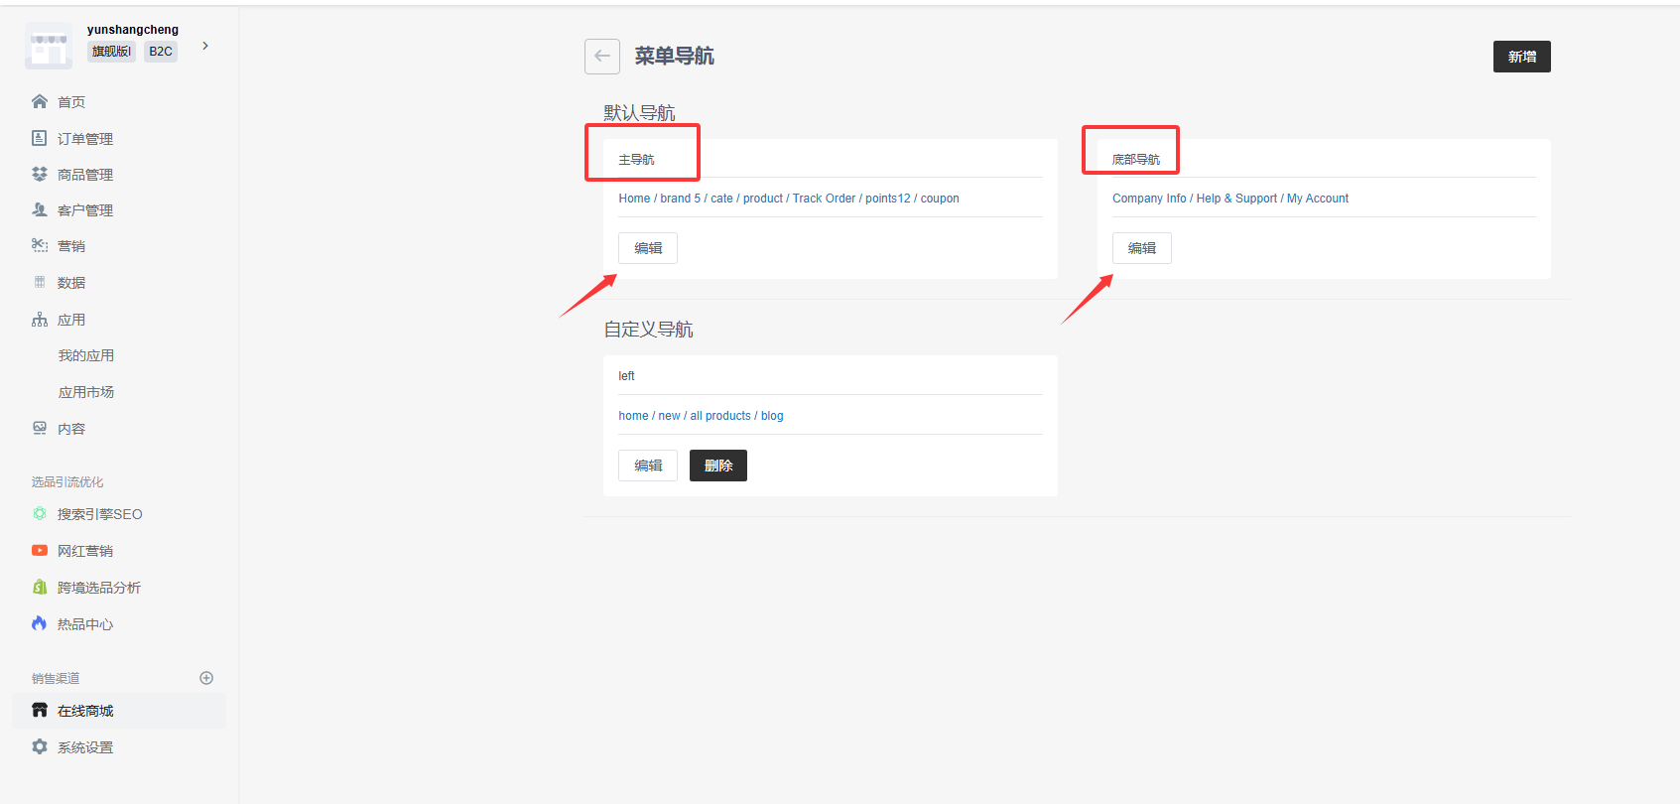Open the 数据 data icon
The image size is (1680, 804).
[x=40, y=282]
